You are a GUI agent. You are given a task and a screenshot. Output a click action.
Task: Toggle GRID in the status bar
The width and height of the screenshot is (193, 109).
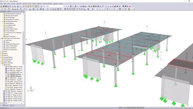(125, 108)
